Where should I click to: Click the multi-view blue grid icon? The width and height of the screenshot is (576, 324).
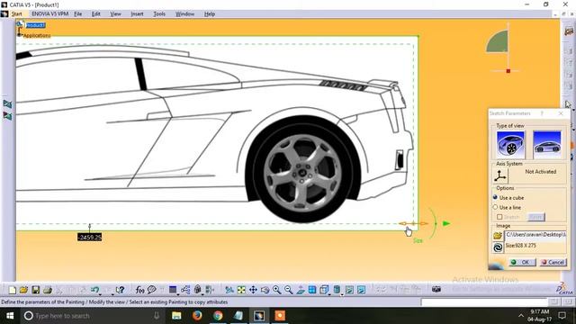click(312, 290)
